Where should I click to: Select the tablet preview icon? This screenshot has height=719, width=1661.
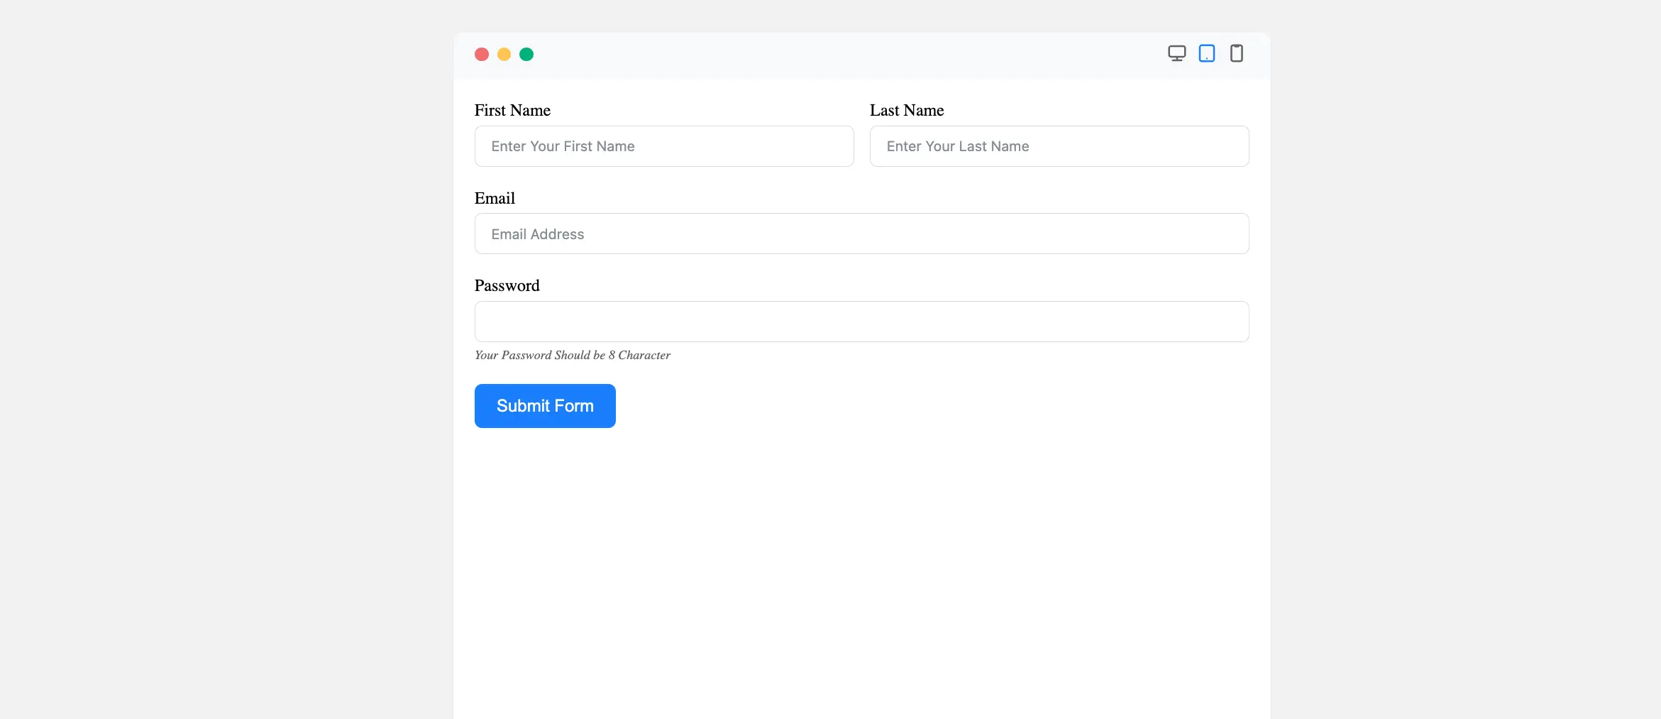(x=1206, y=53)
